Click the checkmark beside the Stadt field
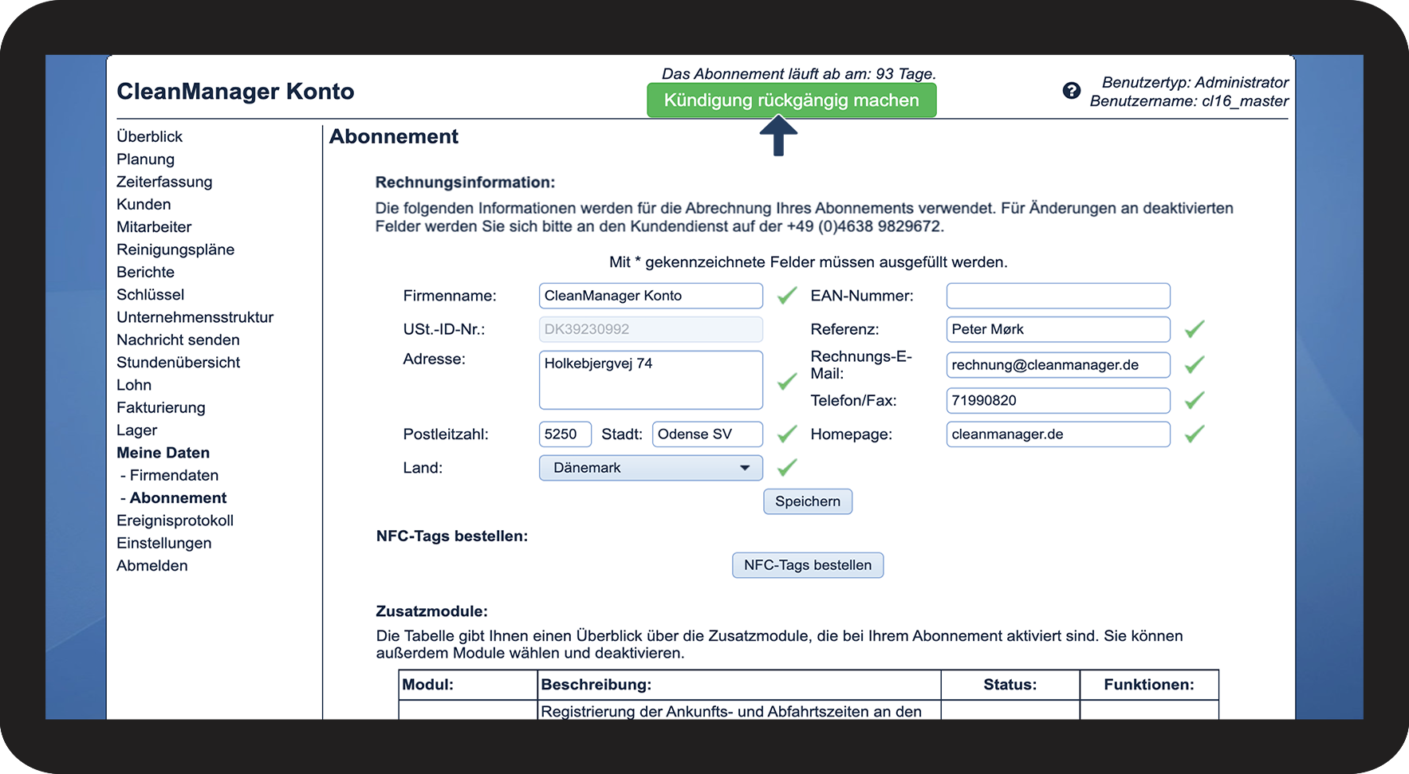Image resolution: width=1409 pixels, height=774 pixels. (x=787, y=434)
